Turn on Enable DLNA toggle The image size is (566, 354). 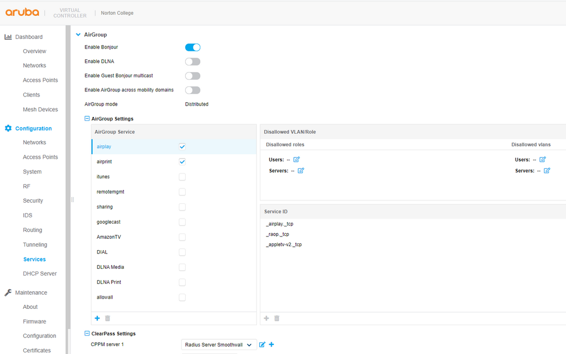point(193,62)
